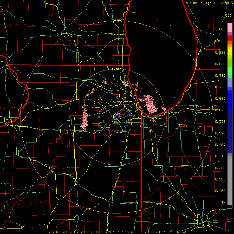The image size is (234, 234).
Task: Click the DCC label above color scale
Action: pyautogui.click(x=228, y=16)
